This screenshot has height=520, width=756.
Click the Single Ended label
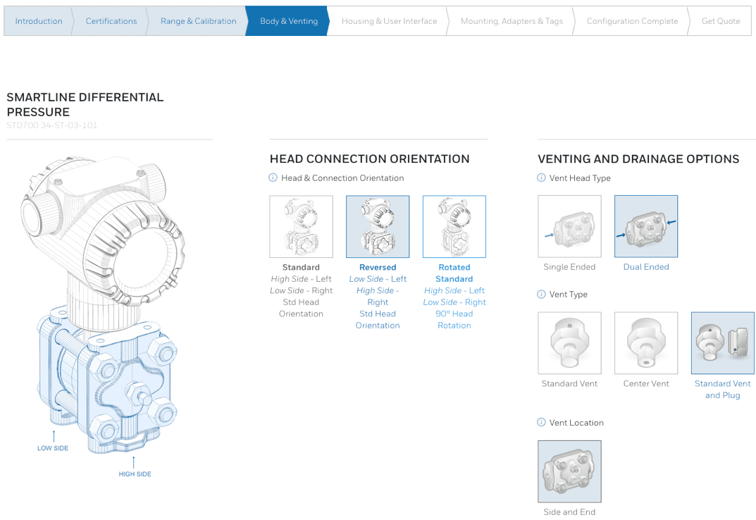[569, 267]
